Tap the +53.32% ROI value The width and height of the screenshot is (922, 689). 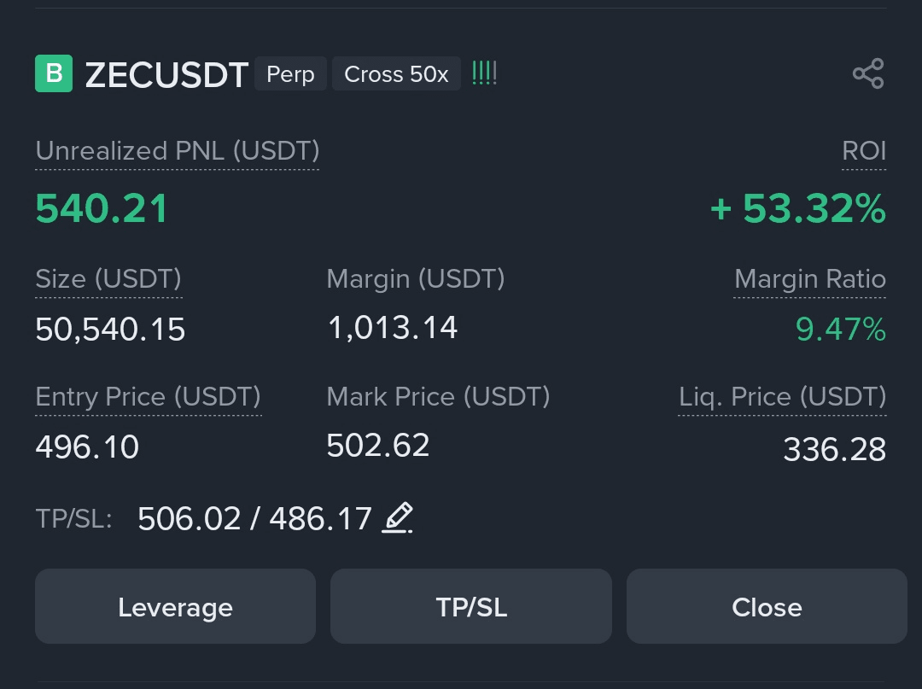coord(797,209)
